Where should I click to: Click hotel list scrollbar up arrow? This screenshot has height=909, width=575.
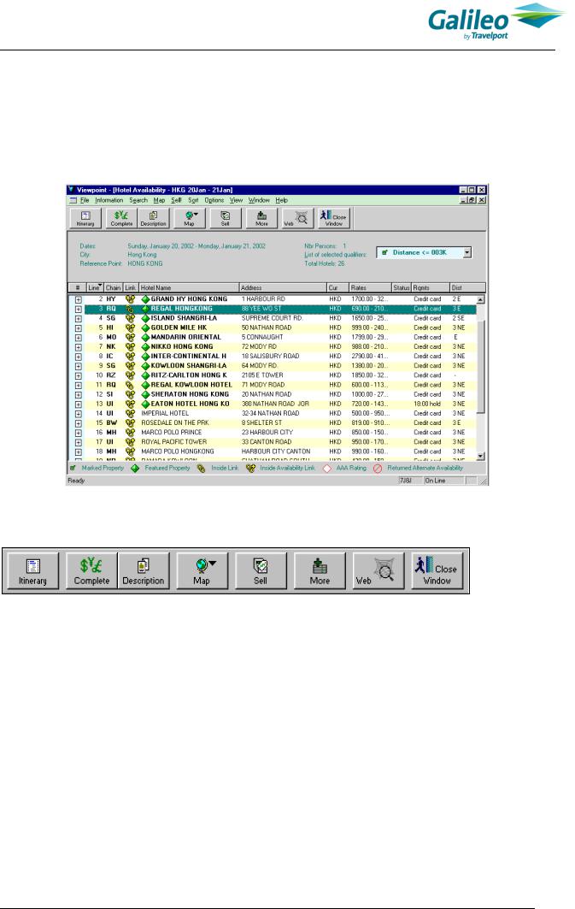click(x=480, y=299)
